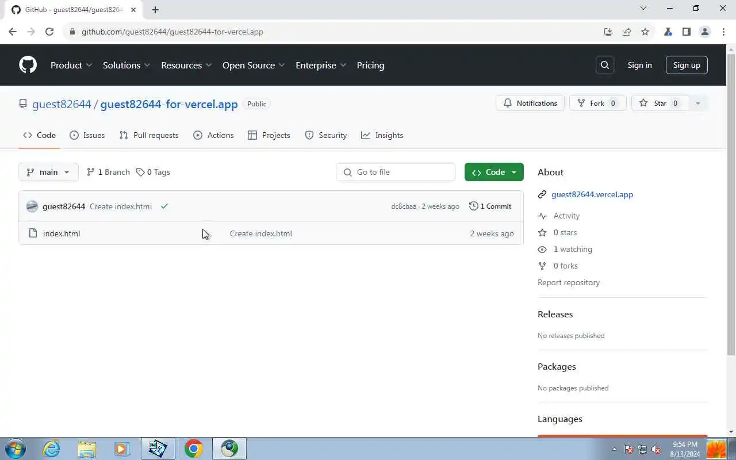Image resolution: width=736 pixels, height=460 pixels.
Task: Open the Chrome three-dot menu
Action: pos(723,32)
